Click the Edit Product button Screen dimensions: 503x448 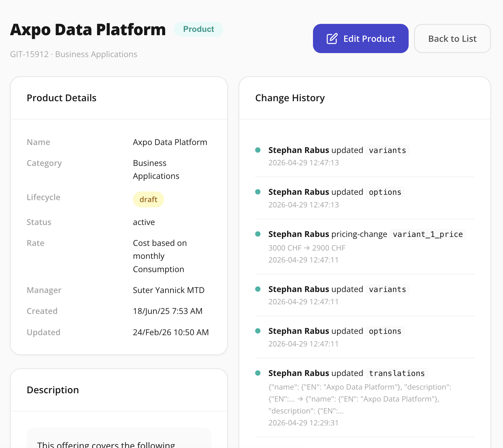pos(360,38)
